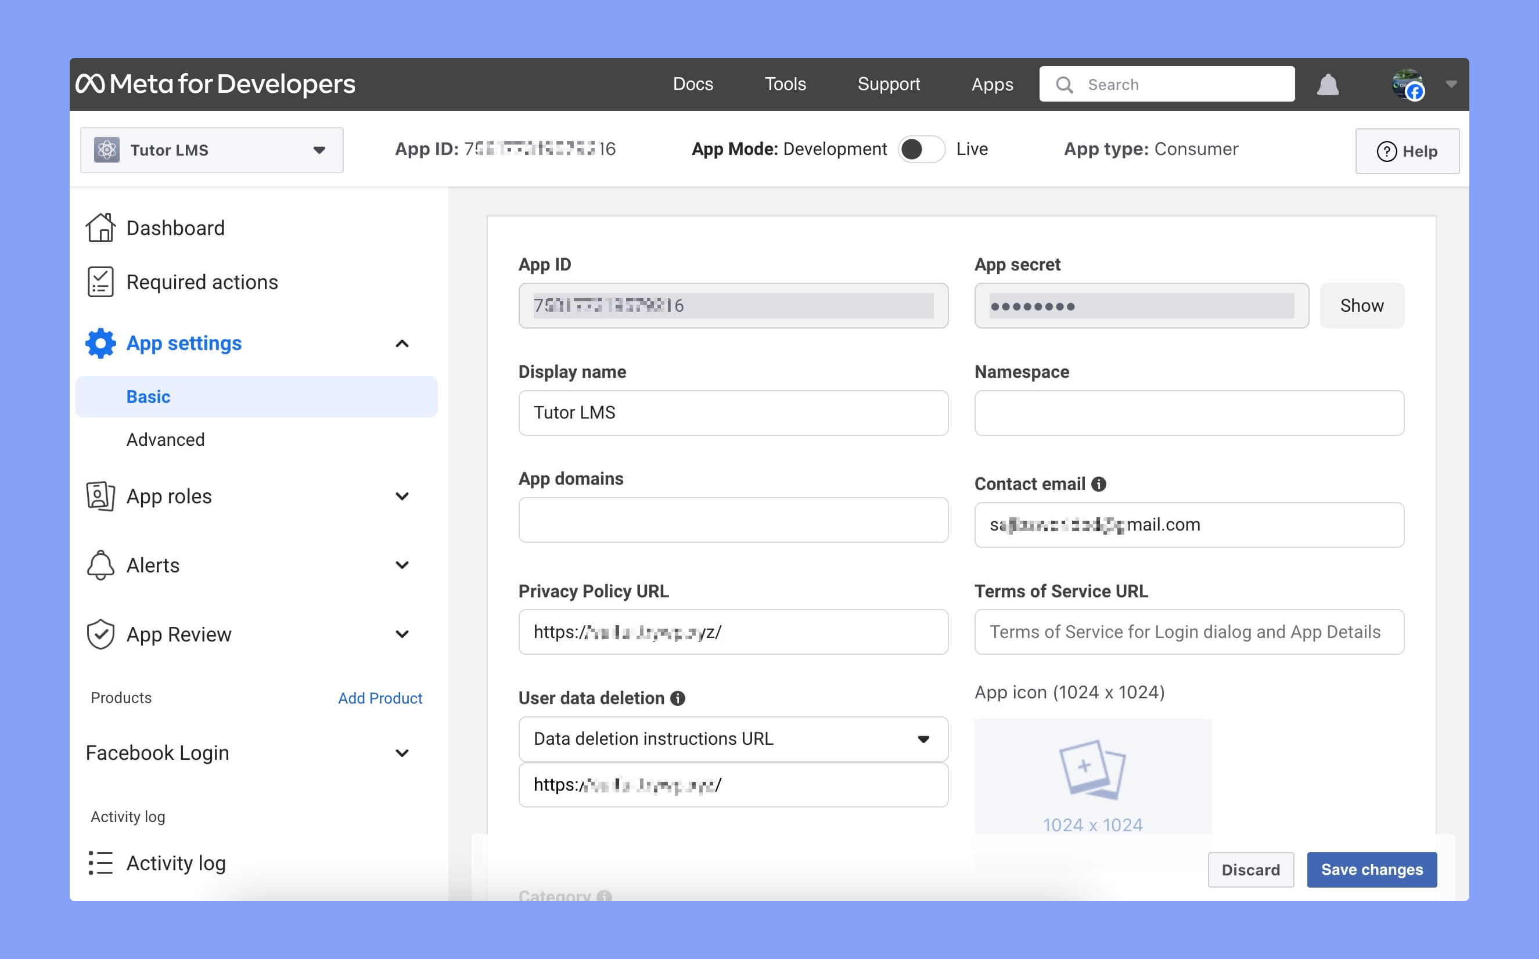Click the Terms of Service URL field
Viewport: 1539px width, 959px height.
point(1189,632)
